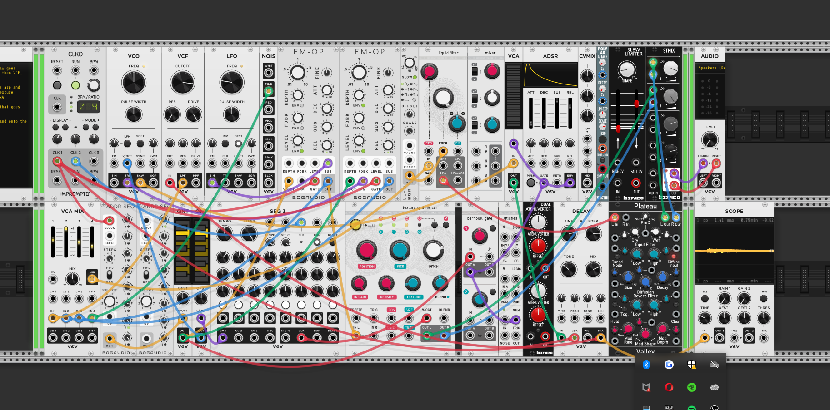Screen dimensions: 830x410
Task: Open the Windows Security shield tray icon
Action: click(692, 365)
